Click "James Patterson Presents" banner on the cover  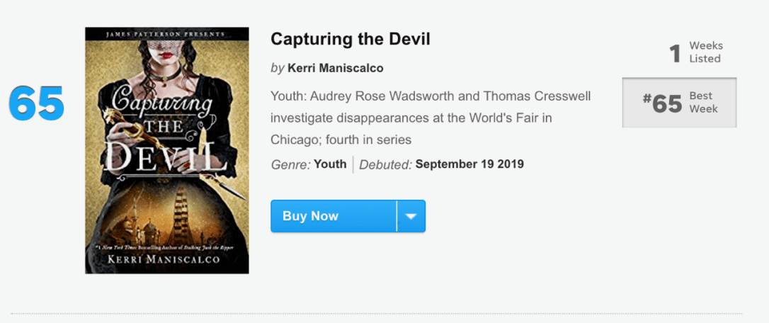tap(166, 34)
